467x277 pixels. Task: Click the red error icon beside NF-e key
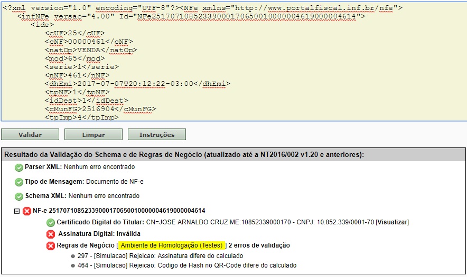tap(27, 211)
